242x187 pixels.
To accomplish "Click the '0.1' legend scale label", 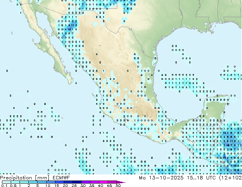I will 4,185.
